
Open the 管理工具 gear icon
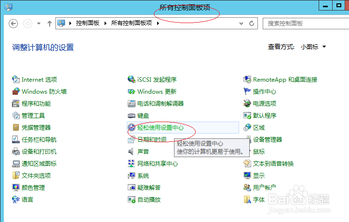16,115
